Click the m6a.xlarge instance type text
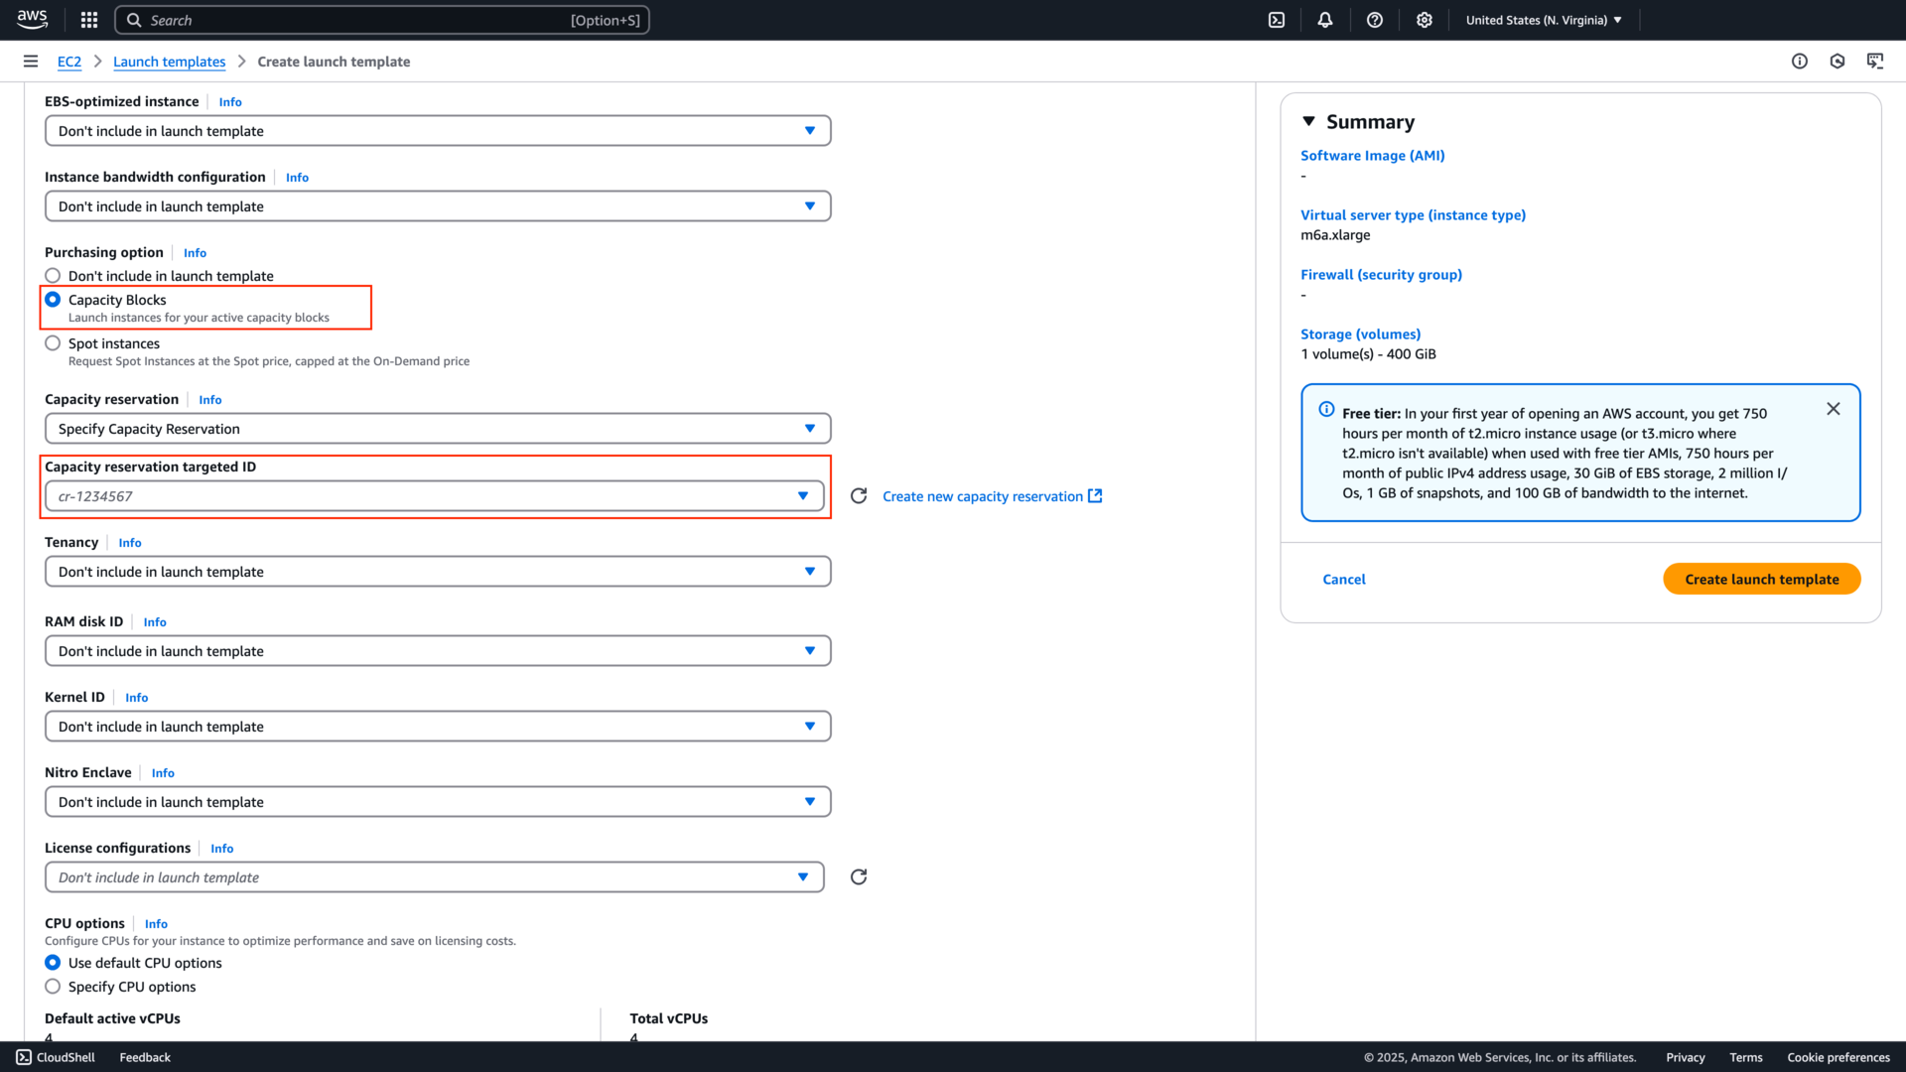Viewport: 1906px width, 1072px height. (1335, 235)
